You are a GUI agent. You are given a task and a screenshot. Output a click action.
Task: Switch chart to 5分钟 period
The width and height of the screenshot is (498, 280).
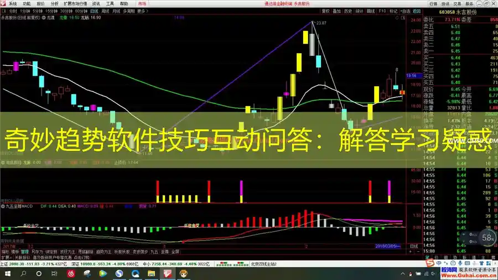(x=38, y=11)
